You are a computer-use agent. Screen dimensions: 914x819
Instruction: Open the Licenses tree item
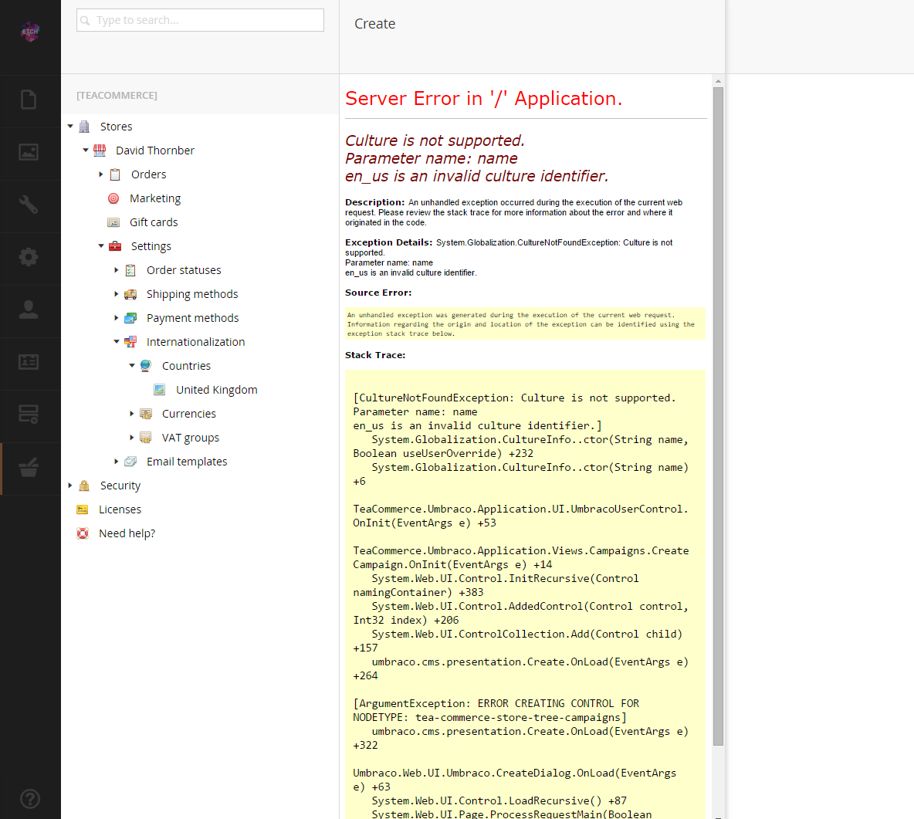tap(120, 509)
